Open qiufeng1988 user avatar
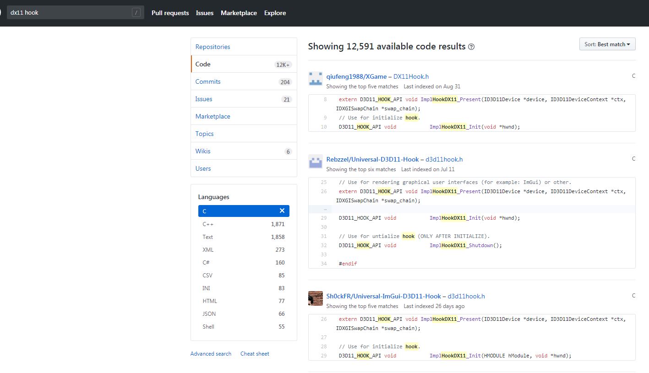 click(316, 79)
